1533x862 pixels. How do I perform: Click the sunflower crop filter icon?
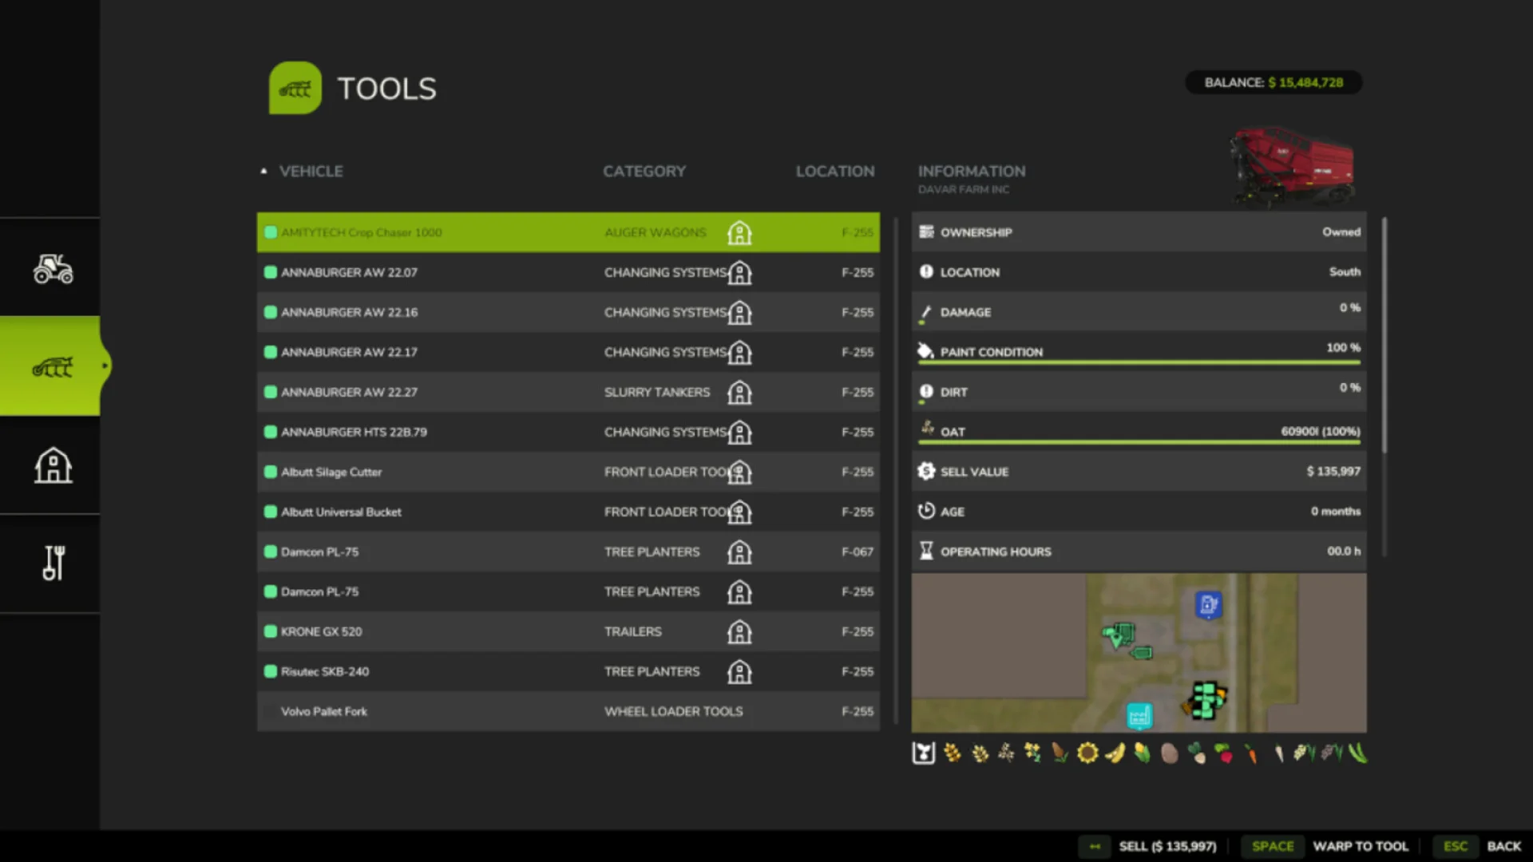point(1087,753)
